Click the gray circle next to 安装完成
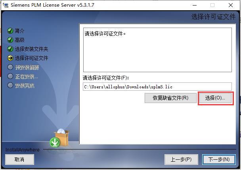Screen dimensions: 241x170 pos(10,85)
